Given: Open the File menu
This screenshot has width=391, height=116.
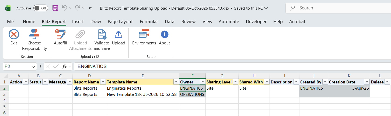Looking at the screenshot, I should 10,22.
